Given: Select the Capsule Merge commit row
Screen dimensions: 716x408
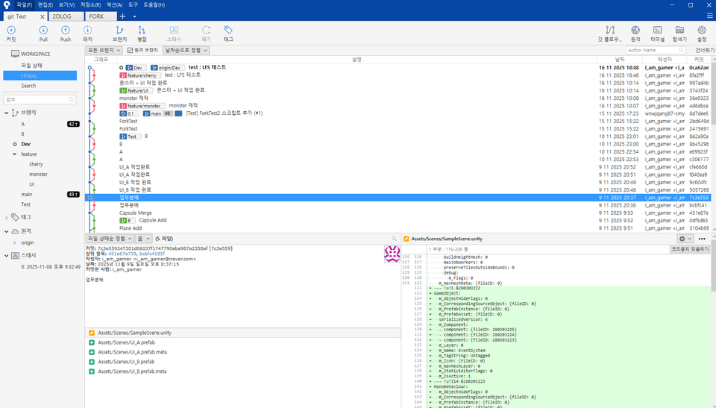Looking at the screenshot, I should 398,213.
